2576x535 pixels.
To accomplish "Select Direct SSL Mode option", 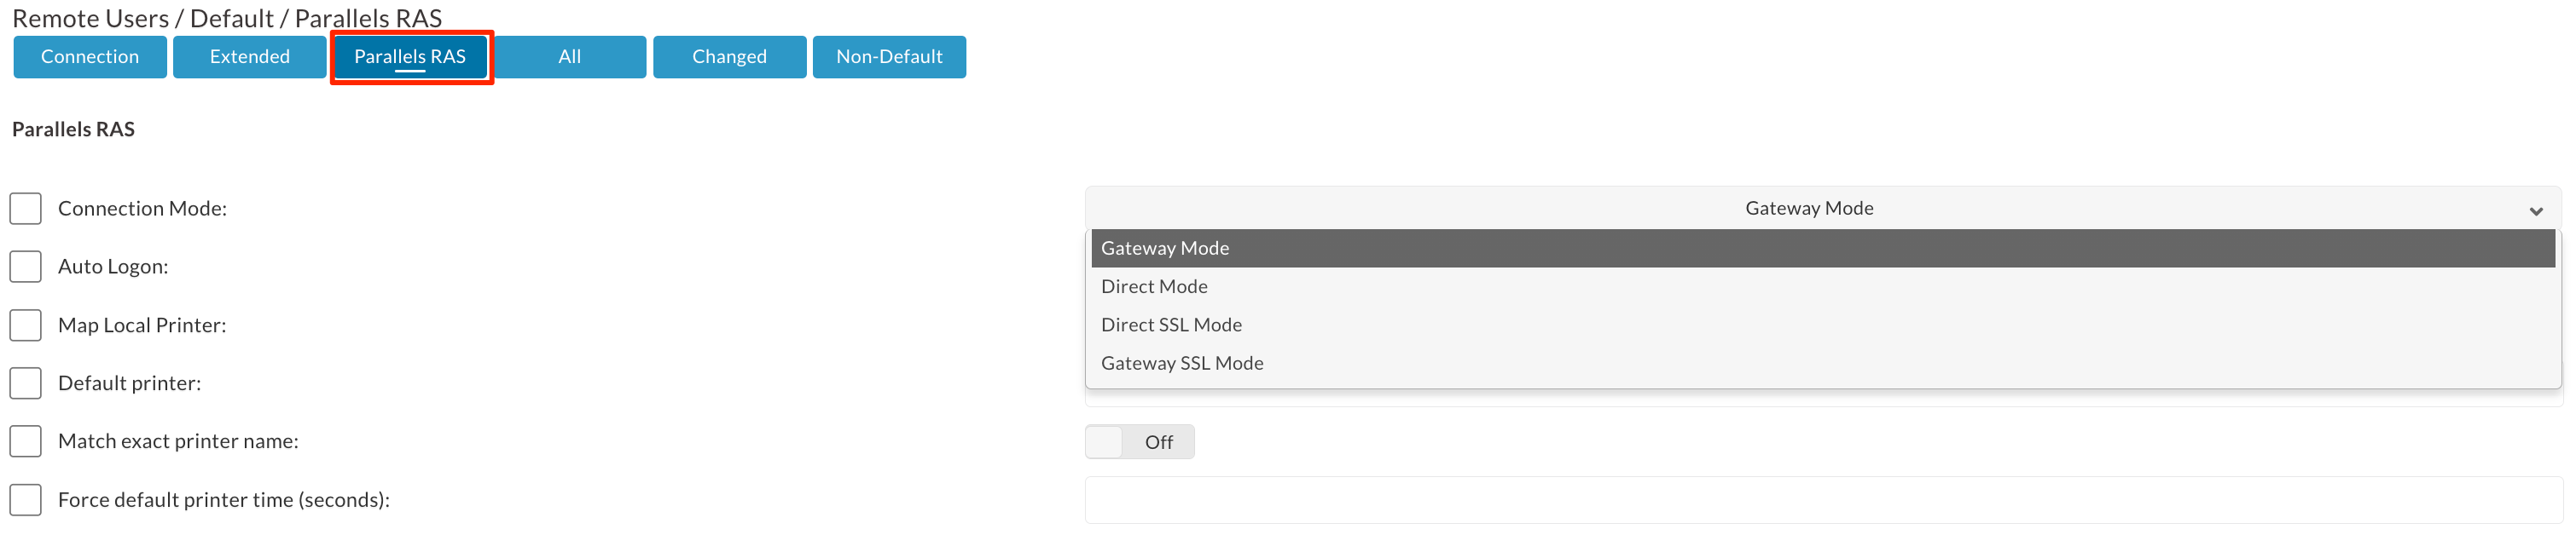I will point(1171,325).
